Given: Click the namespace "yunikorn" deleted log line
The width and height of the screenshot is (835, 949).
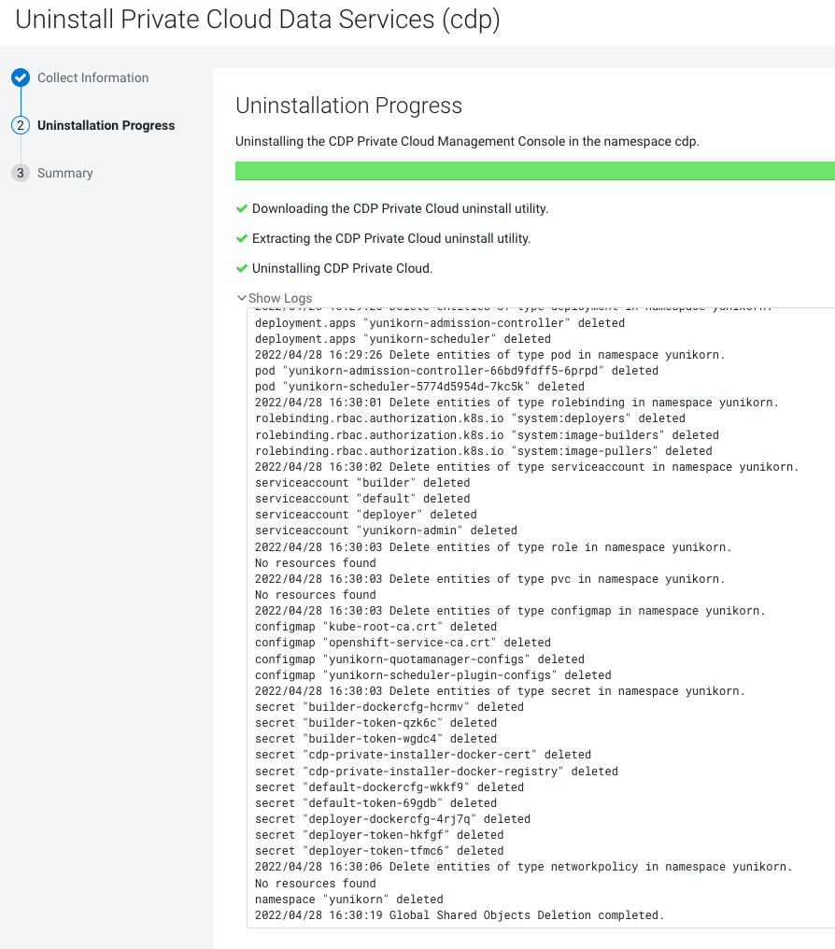Looking at the screenshot, I should pos(349,899).
